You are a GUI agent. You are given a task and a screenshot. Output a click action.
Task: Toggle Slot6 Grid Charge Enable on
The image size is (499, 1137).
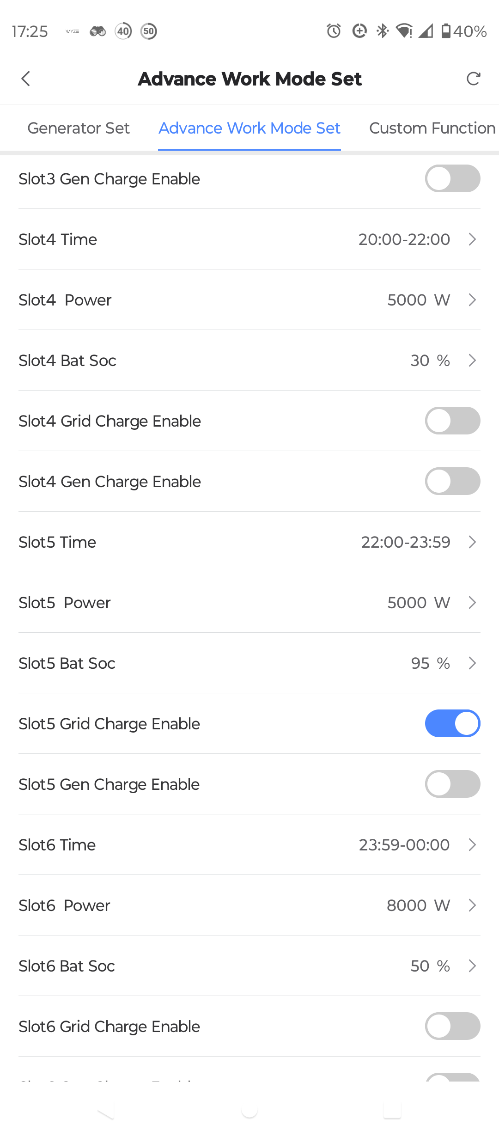[x=452, y=1026]
